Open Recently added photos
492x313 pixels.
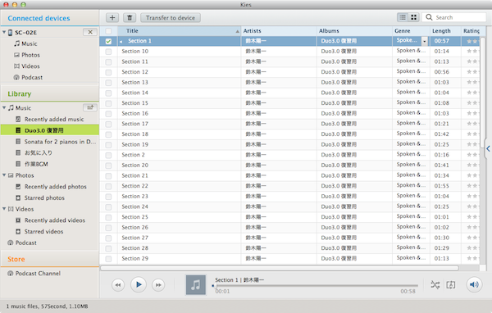click(51, 187)
